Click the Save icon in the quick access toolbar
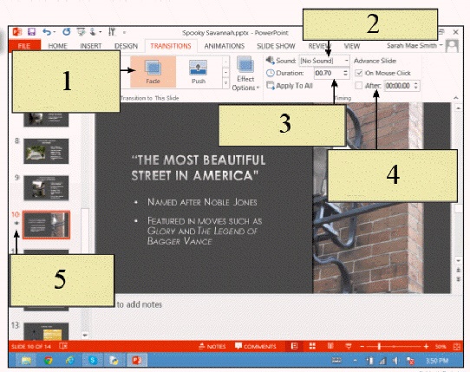The height and width of the screenshot is (372, 470). click(31, 32)
